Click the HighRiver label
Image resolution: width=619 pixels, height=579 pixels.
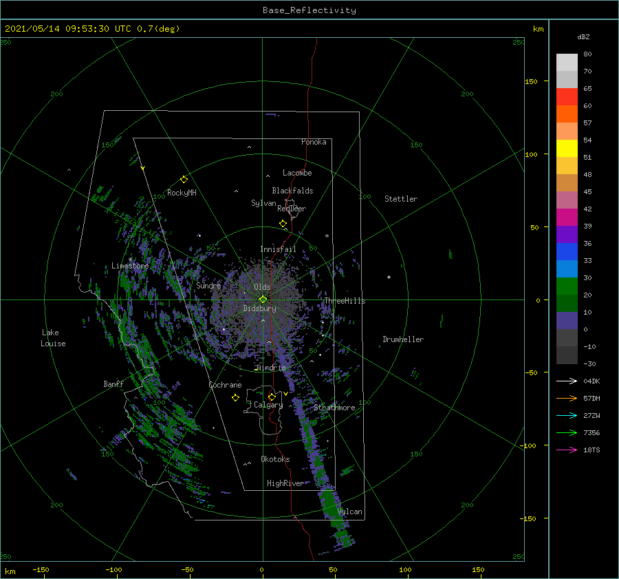point(285,483)
